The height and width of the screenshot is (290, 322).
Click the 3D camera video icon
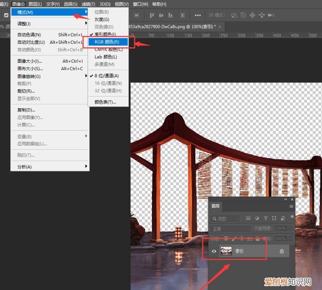click(x=271, y=15)
